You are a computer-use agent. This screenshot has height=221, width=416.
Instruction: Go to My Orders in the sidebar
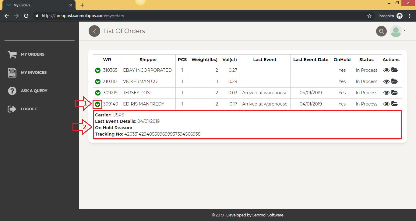[33, 54]
